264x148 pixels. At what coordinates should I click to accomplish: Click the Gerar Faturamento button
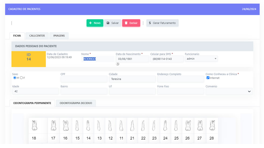pos(162,23)
